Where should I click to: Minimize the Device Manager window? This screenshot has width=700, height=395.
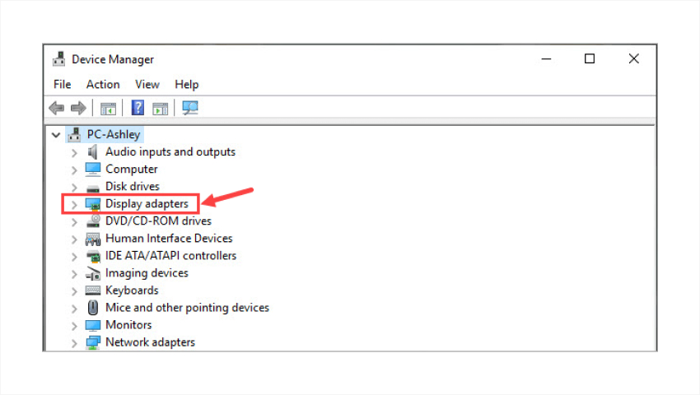point(547,59)
